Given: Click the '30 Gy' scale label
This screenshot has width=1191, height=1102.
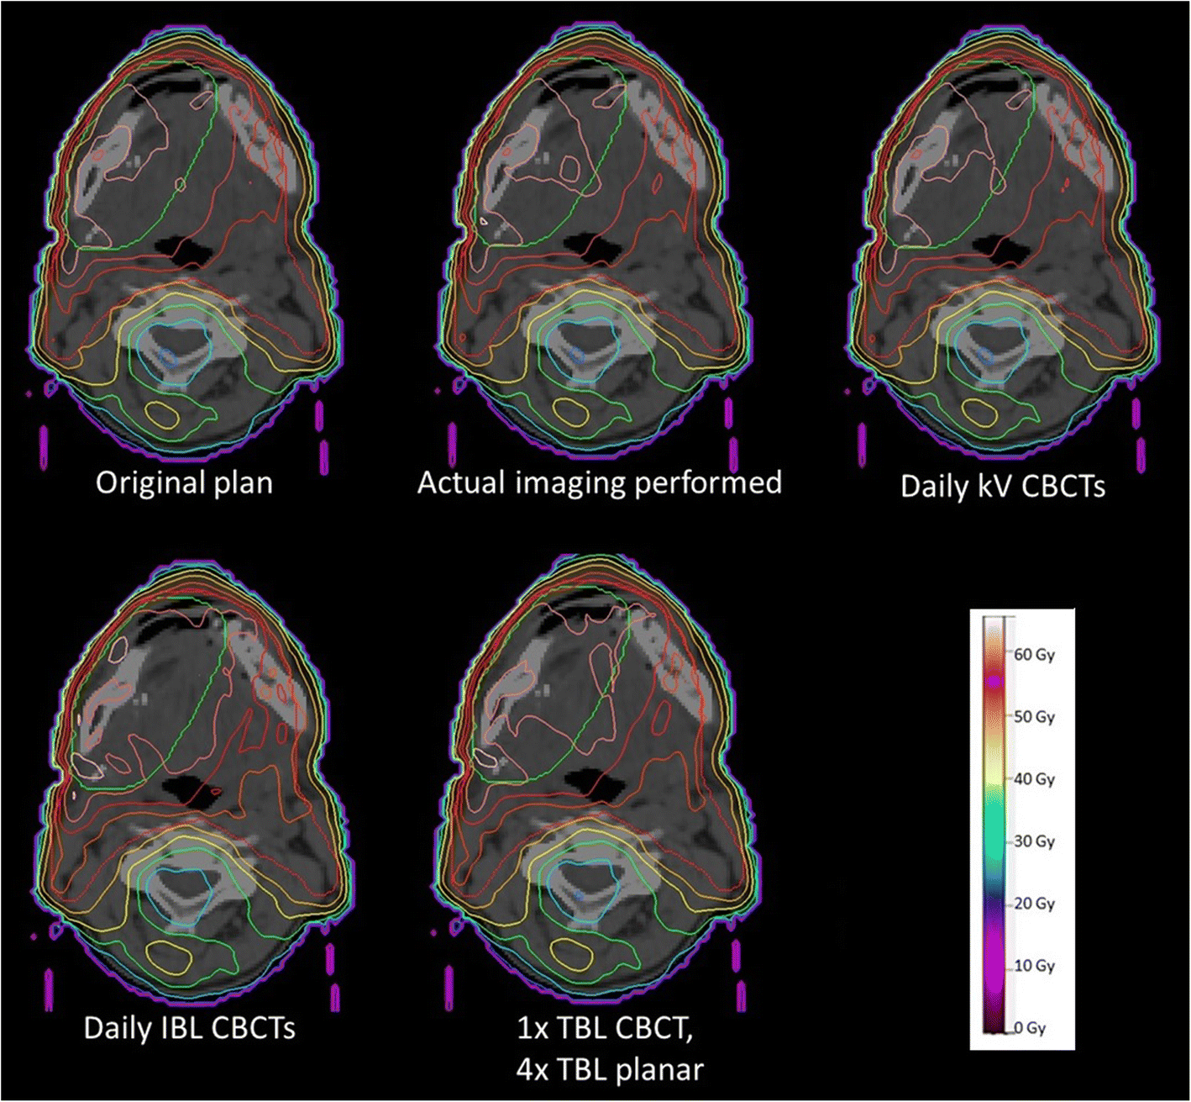Looking at the screenshot, I should coord(1034,841).
